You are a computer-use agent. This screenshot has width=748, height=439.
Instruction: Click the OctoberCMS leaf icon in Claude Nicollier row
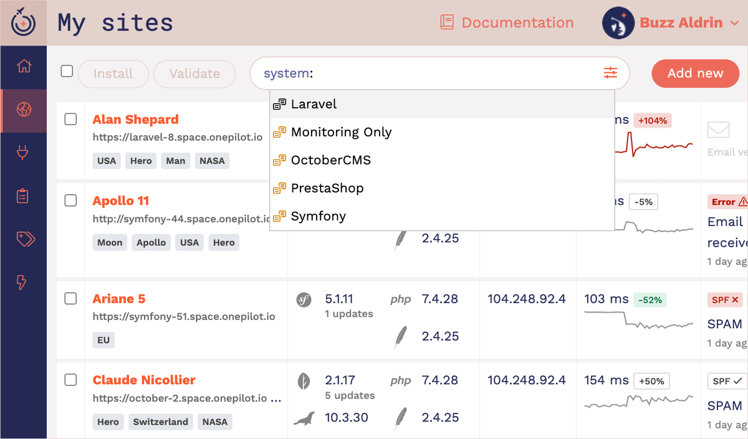tap(304, 380)
